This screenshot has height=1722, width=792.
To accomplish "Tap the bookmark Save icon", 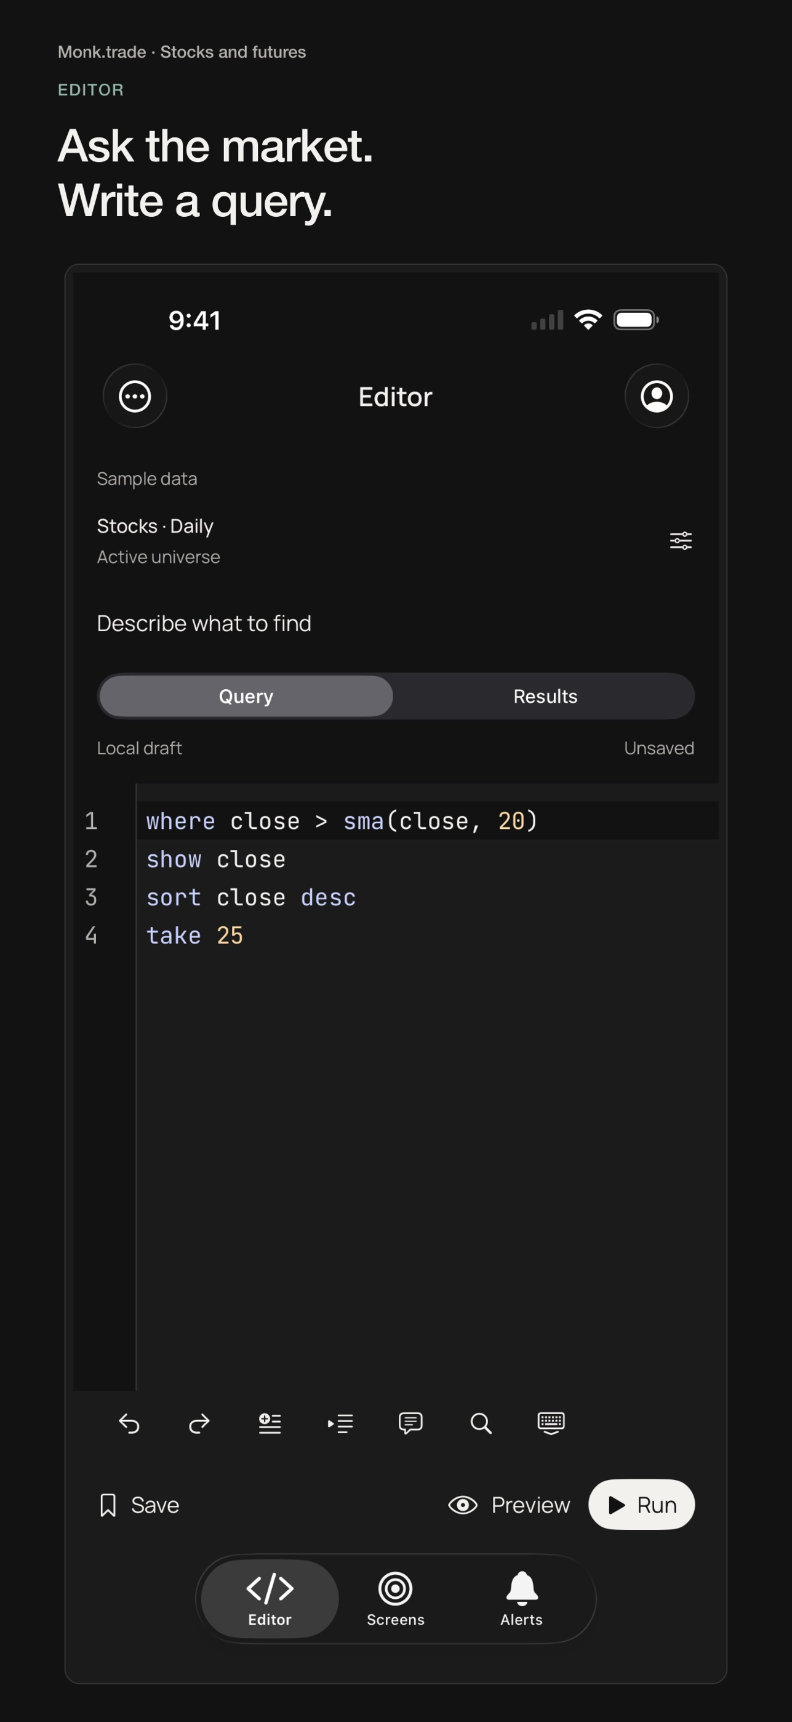I will coord(108,1505).
